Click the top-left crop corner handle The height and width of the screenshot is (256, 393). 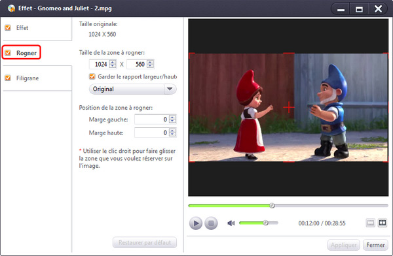191,56
